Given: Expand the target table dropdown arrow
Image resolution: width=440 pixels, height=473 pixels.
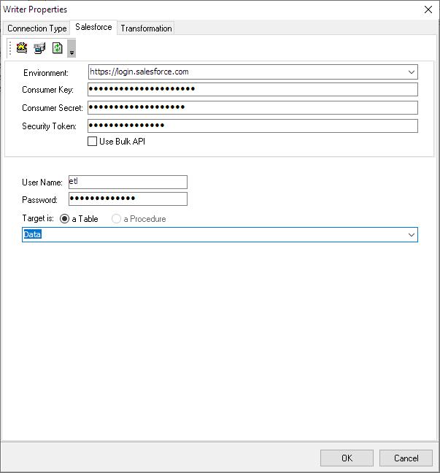Looking at the screenshot, I should point(411,235).
